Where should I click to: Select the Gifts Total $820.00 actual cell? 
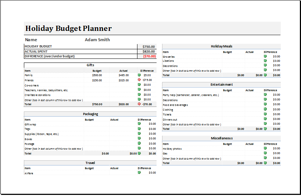(x=123, y=104)
